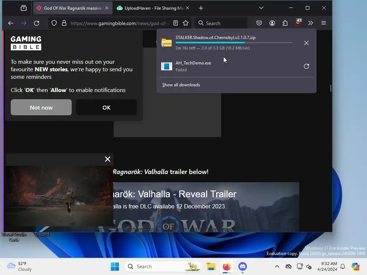The height and width of the screenshot is (275, 367).
Task: Open the notification bell
Action: pyautogui.click(x=343, y=266)
